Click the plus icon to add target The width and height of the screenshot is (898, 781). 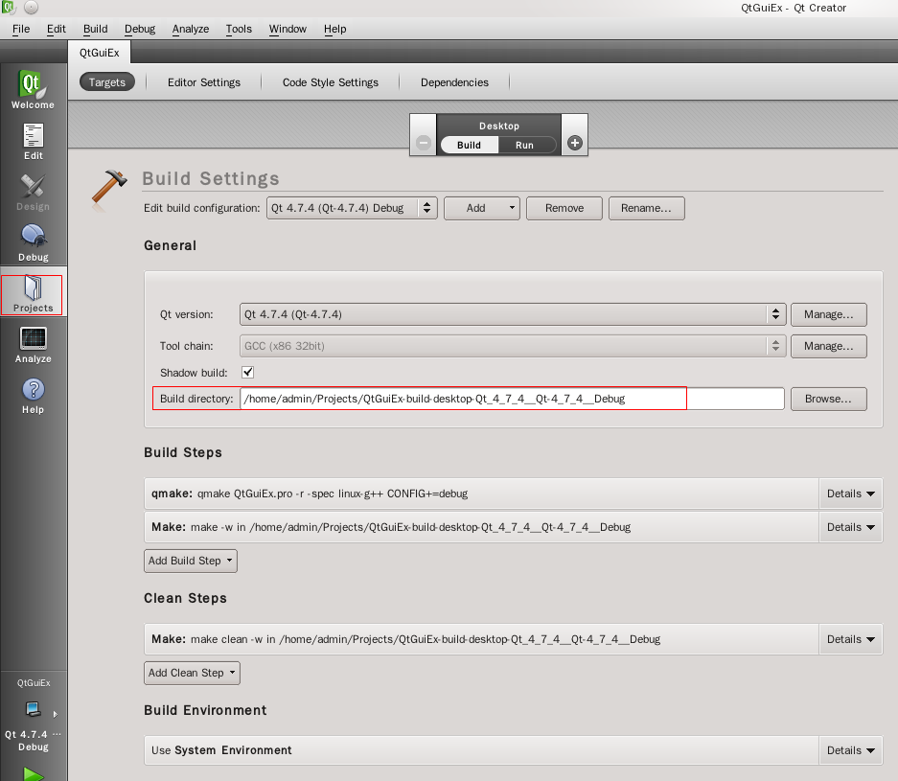coord(575,144)
